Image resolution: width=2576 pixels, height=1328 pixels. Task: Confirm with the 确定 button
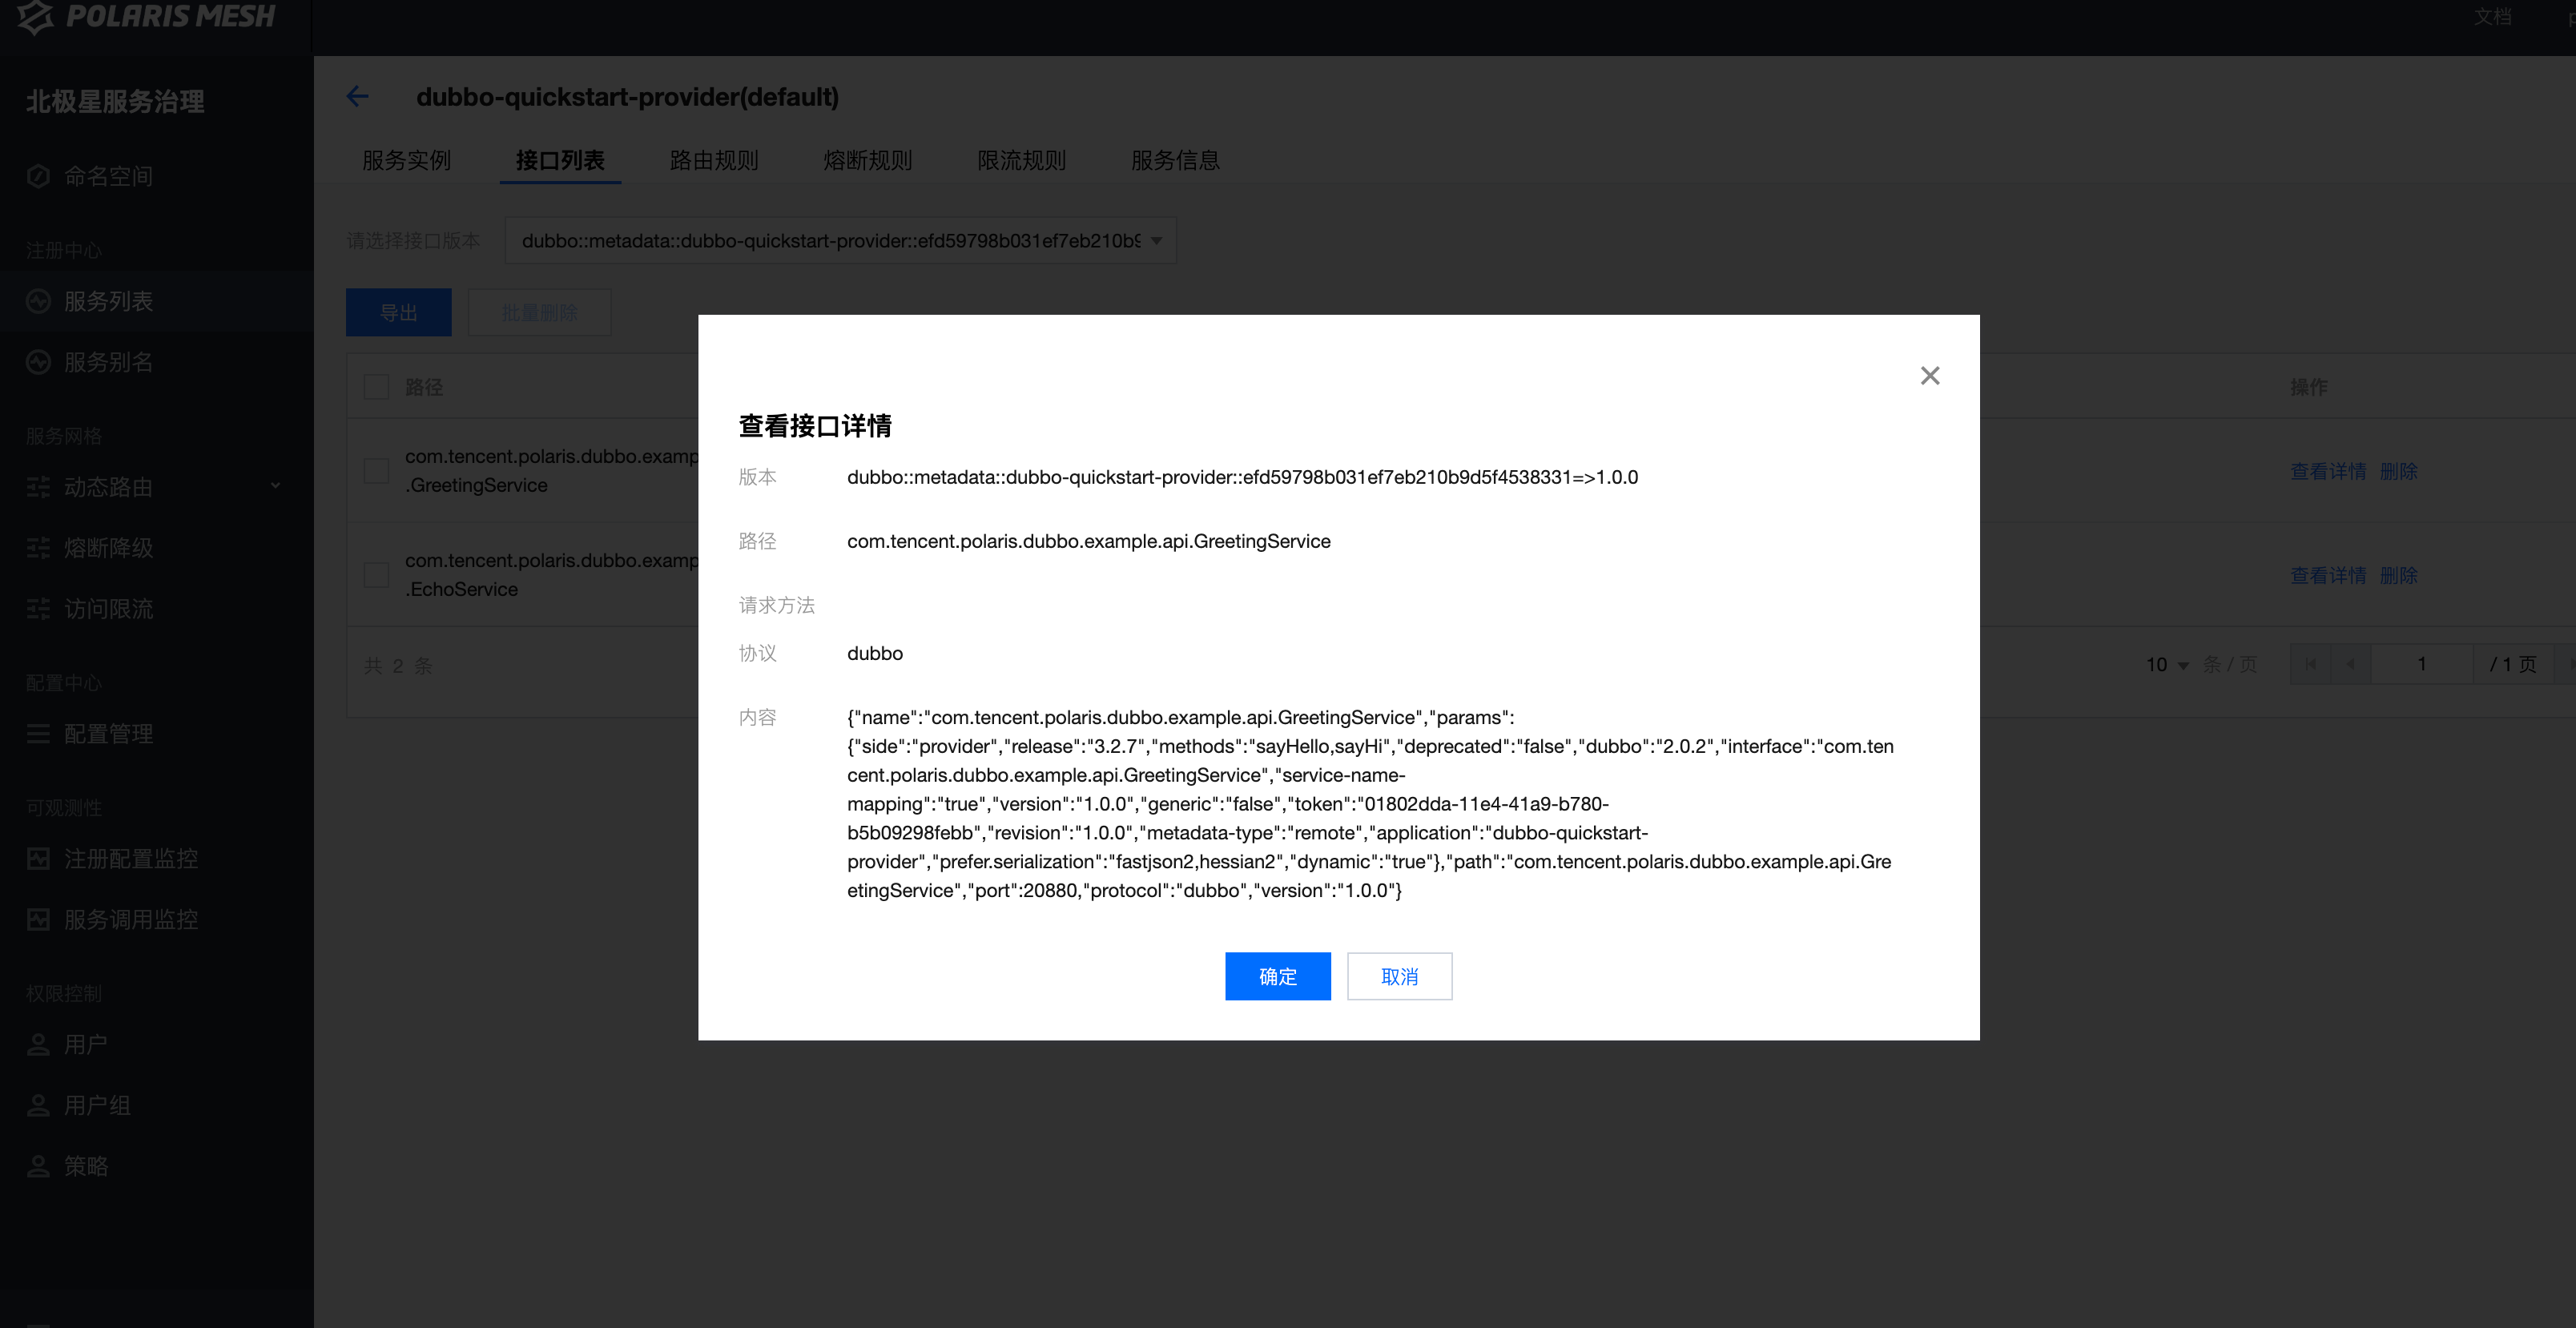pos(1278,976)
